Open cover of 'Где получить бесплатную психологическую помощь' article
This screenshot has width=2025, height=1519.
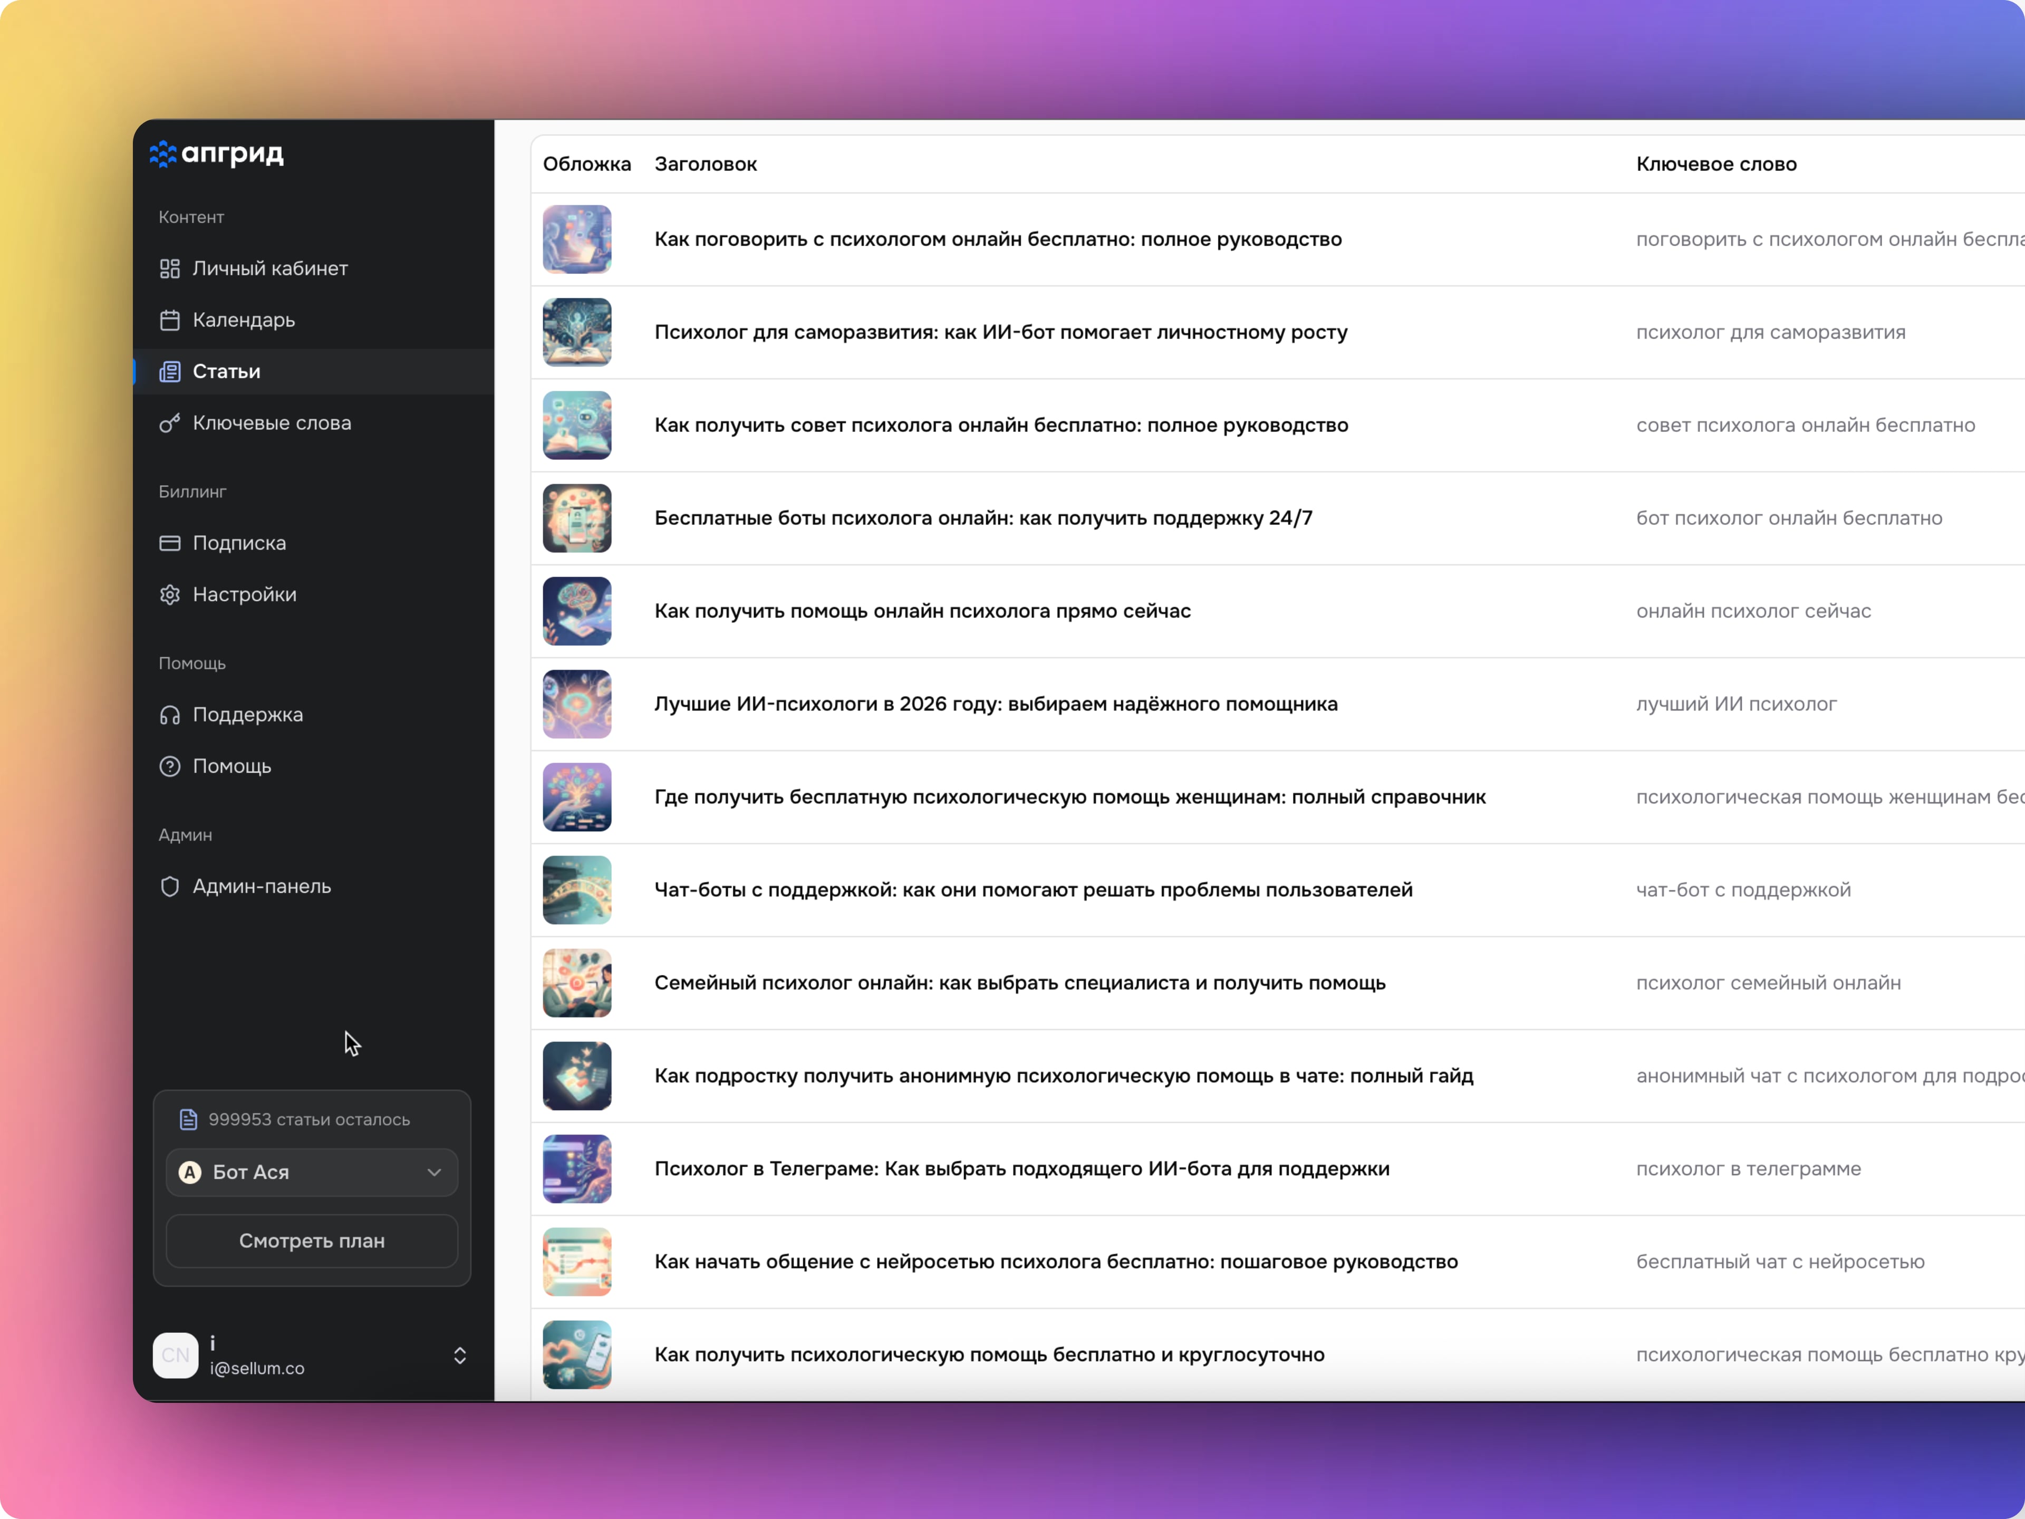pos(577,796)
